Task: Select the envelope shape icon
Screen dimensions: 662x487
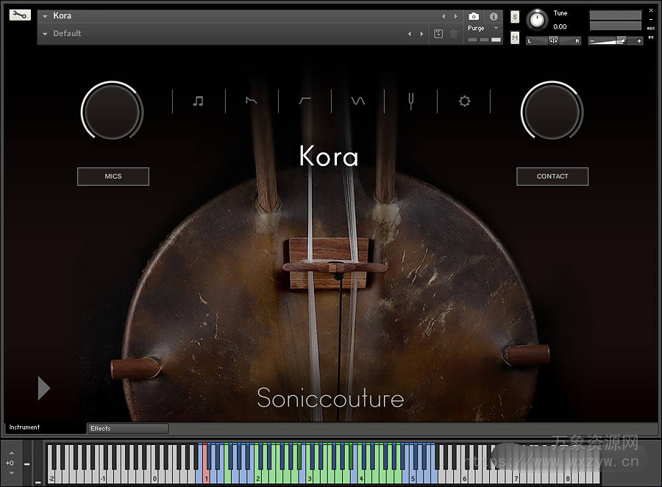Action: (252, 101)
